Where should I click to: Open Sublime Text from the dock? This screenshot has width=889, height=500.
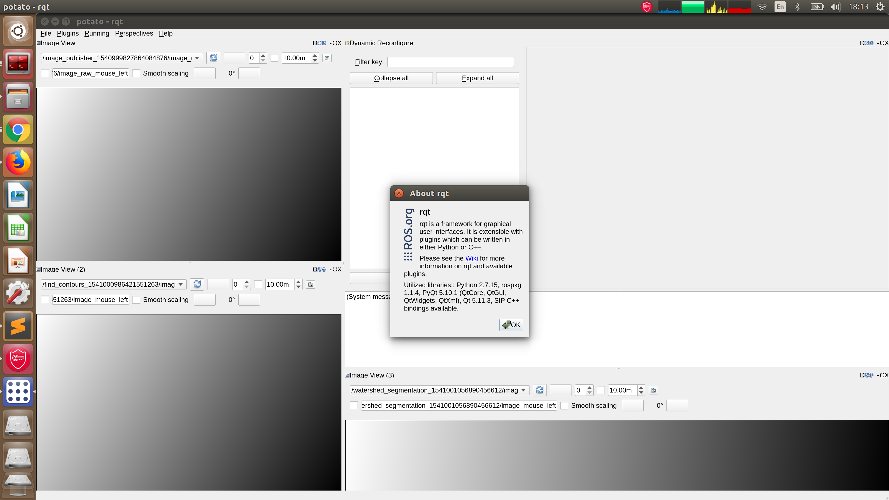point(18,326)
